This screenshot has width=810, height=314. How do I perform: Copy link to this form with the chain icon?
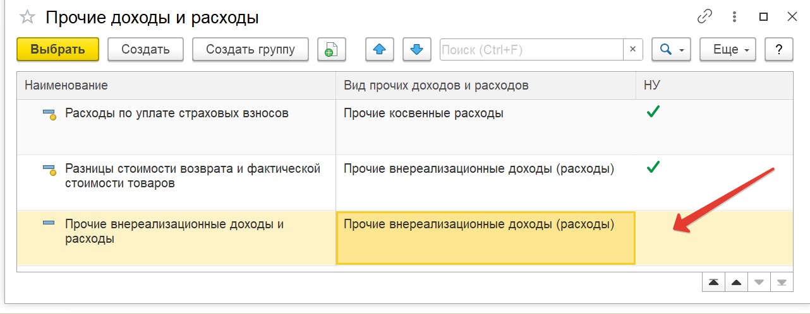pyautogui.click(x=705, y=17)
